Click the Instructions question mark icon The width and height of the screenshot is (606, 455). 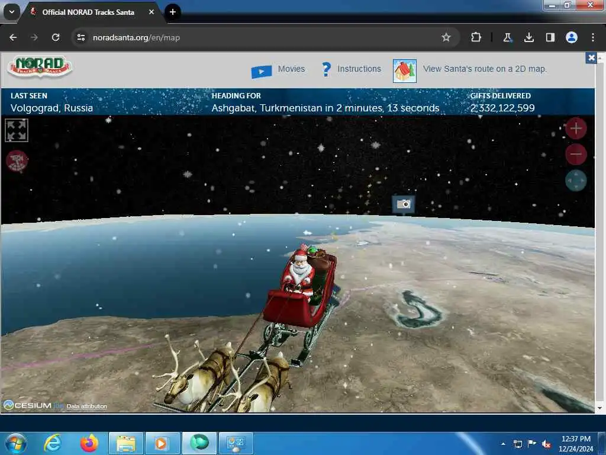(x=326, y=70)
